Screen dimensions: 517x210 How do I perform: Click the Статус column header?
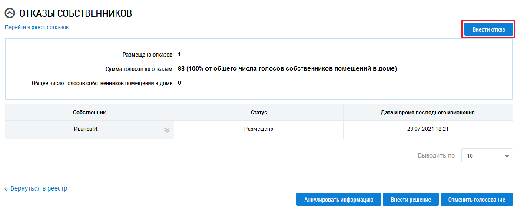[258, 113]
